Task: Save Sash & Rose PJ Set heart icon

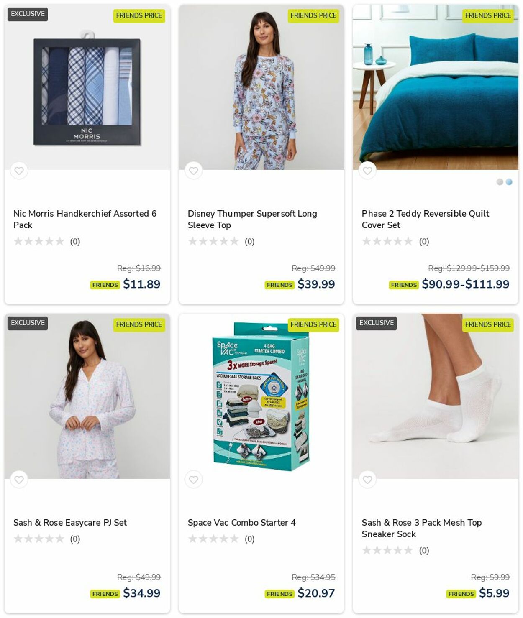Action: (19, 480)
